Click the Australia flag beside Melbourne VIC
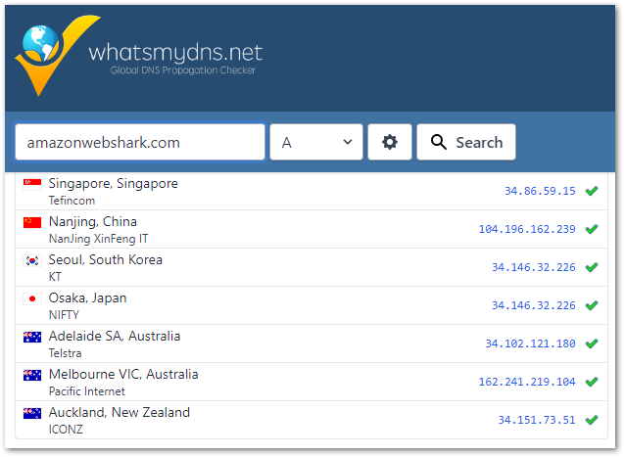The height and width of the screenshot is (457, 624). pyautogui.click(x=32, y=375)
